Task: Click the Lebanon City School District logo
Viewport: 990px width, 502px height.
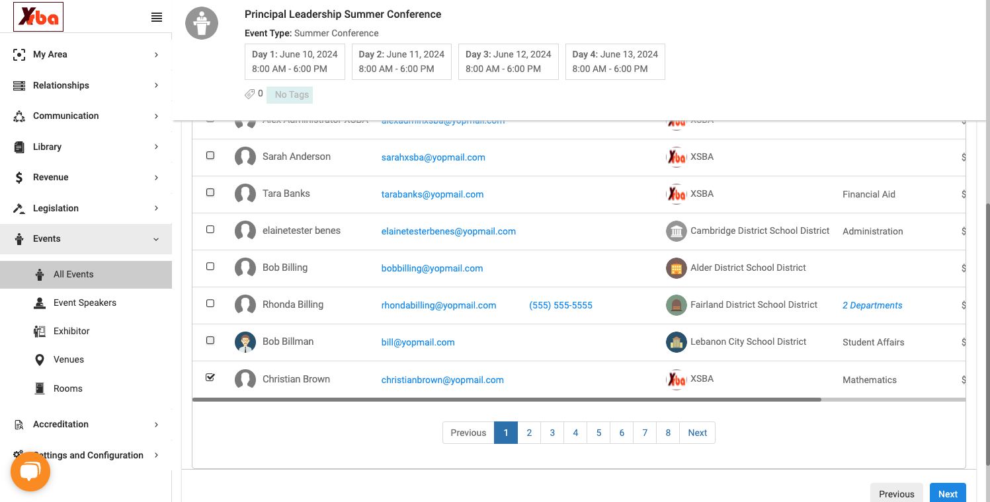Action: pyautogui.click(x=677, y=342)
